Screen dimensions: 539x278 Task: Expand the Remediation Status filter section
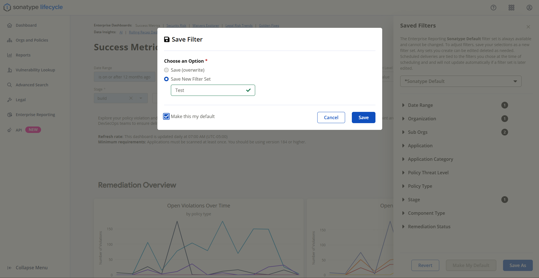pyautogui.click(x=404, y=227)
